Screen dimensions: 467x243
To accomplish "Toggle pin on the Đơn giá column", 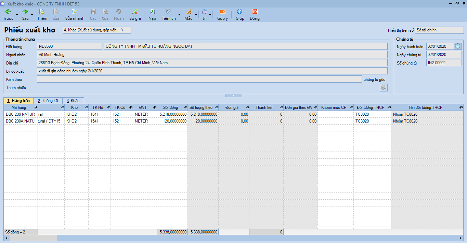I will [247, 108].
